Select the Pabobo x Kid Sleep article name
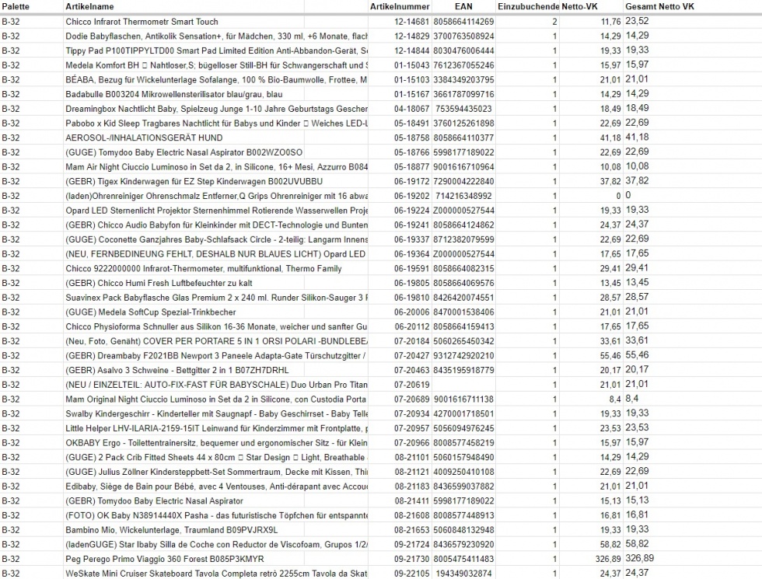The image size is (762, 579). (x=217, y=124)
